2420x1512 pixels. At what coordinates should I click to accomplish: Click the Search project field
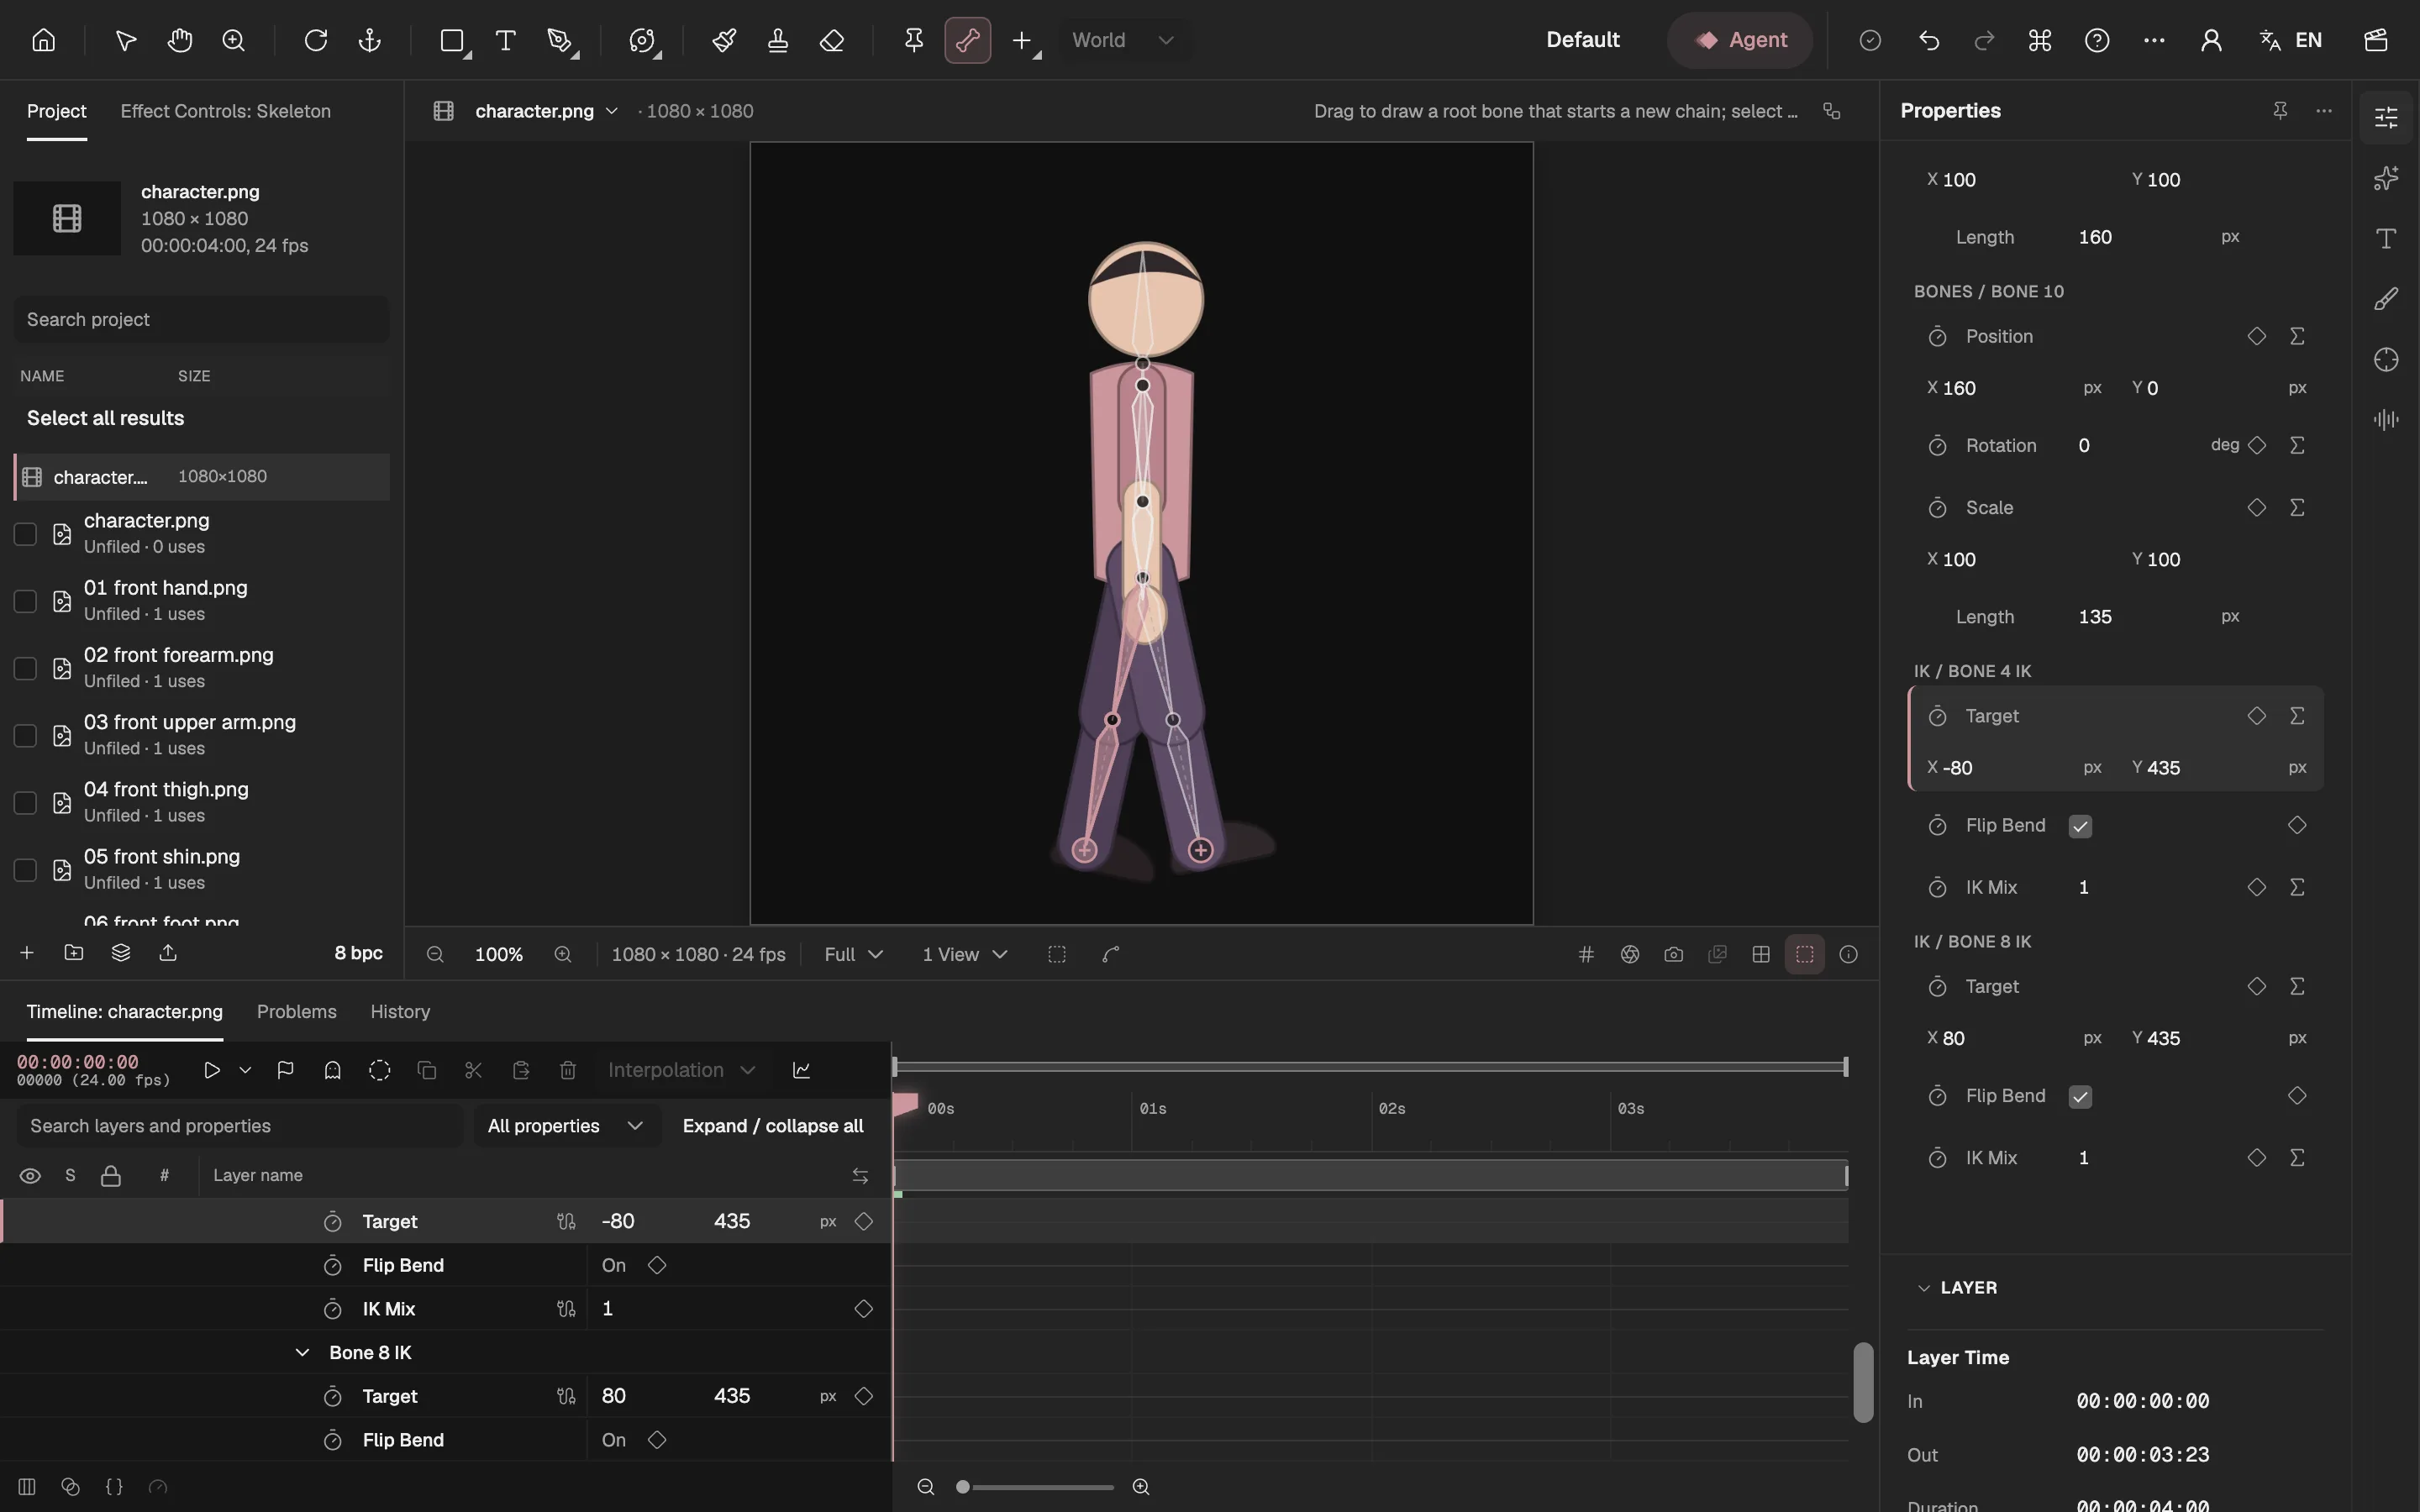pyautogui.click(x=201, y=319)
